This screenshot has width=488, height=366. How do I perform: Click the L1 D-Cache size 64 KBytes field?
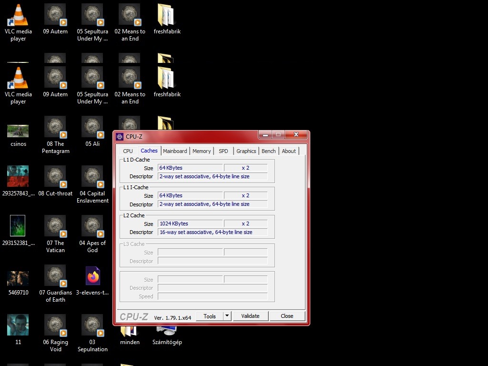coord(190,168)
